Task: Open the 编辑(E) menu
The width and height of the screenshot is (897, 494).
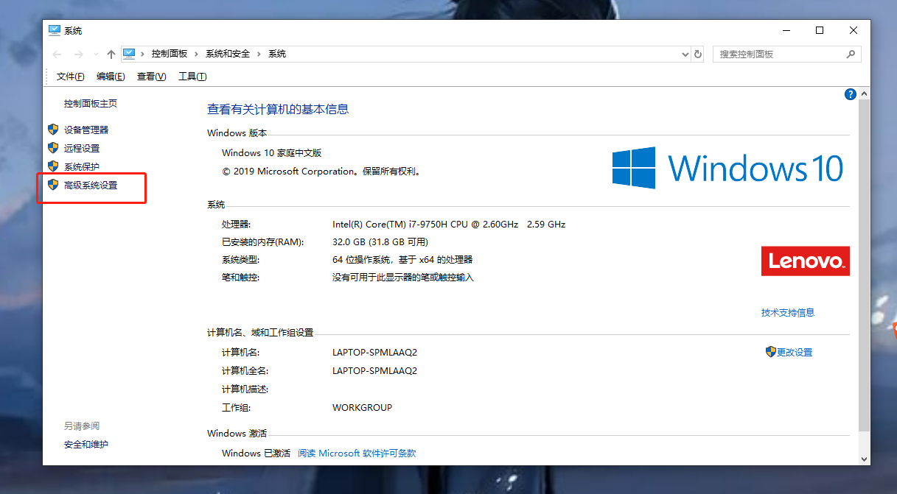Action: point(111,77)
